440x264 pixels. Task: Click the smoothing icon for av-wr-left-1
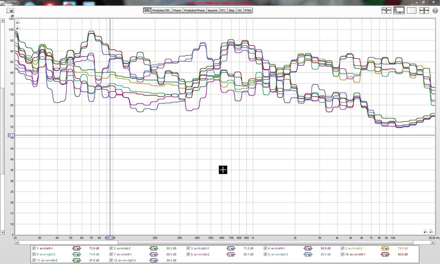point(385,254)
